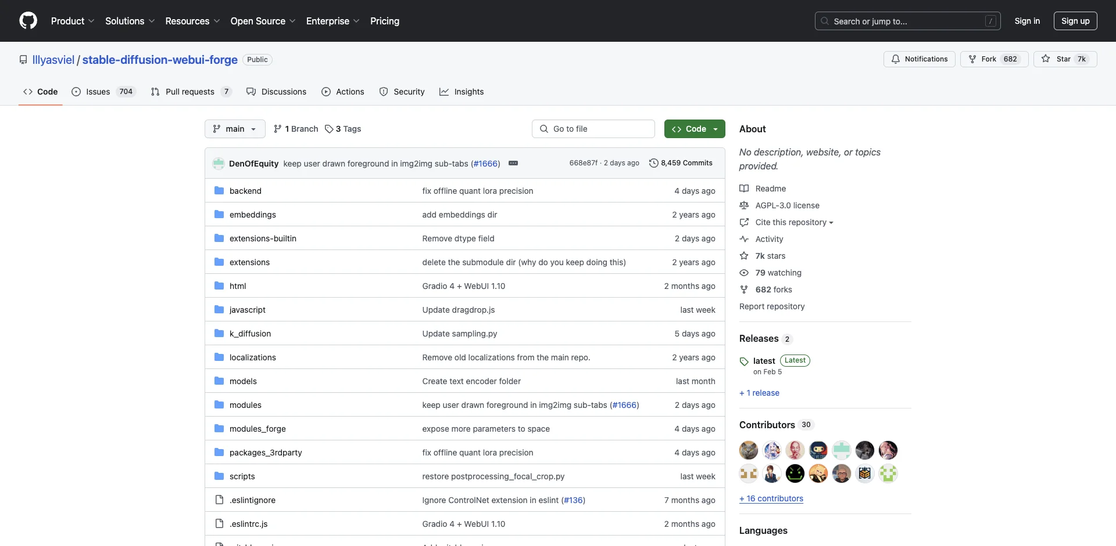This screenshot has height=546, width=1116.
Task: Click the backend folder icon
Action: click(219, 190)
